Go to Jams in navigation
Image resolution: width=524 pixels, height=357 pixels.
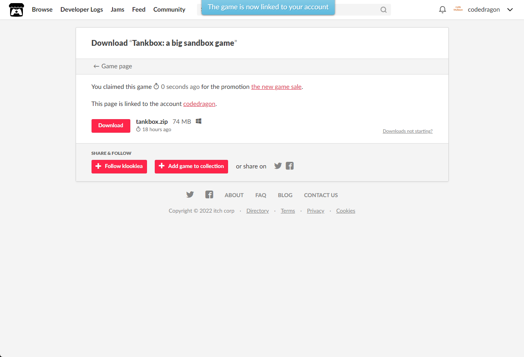118,10
